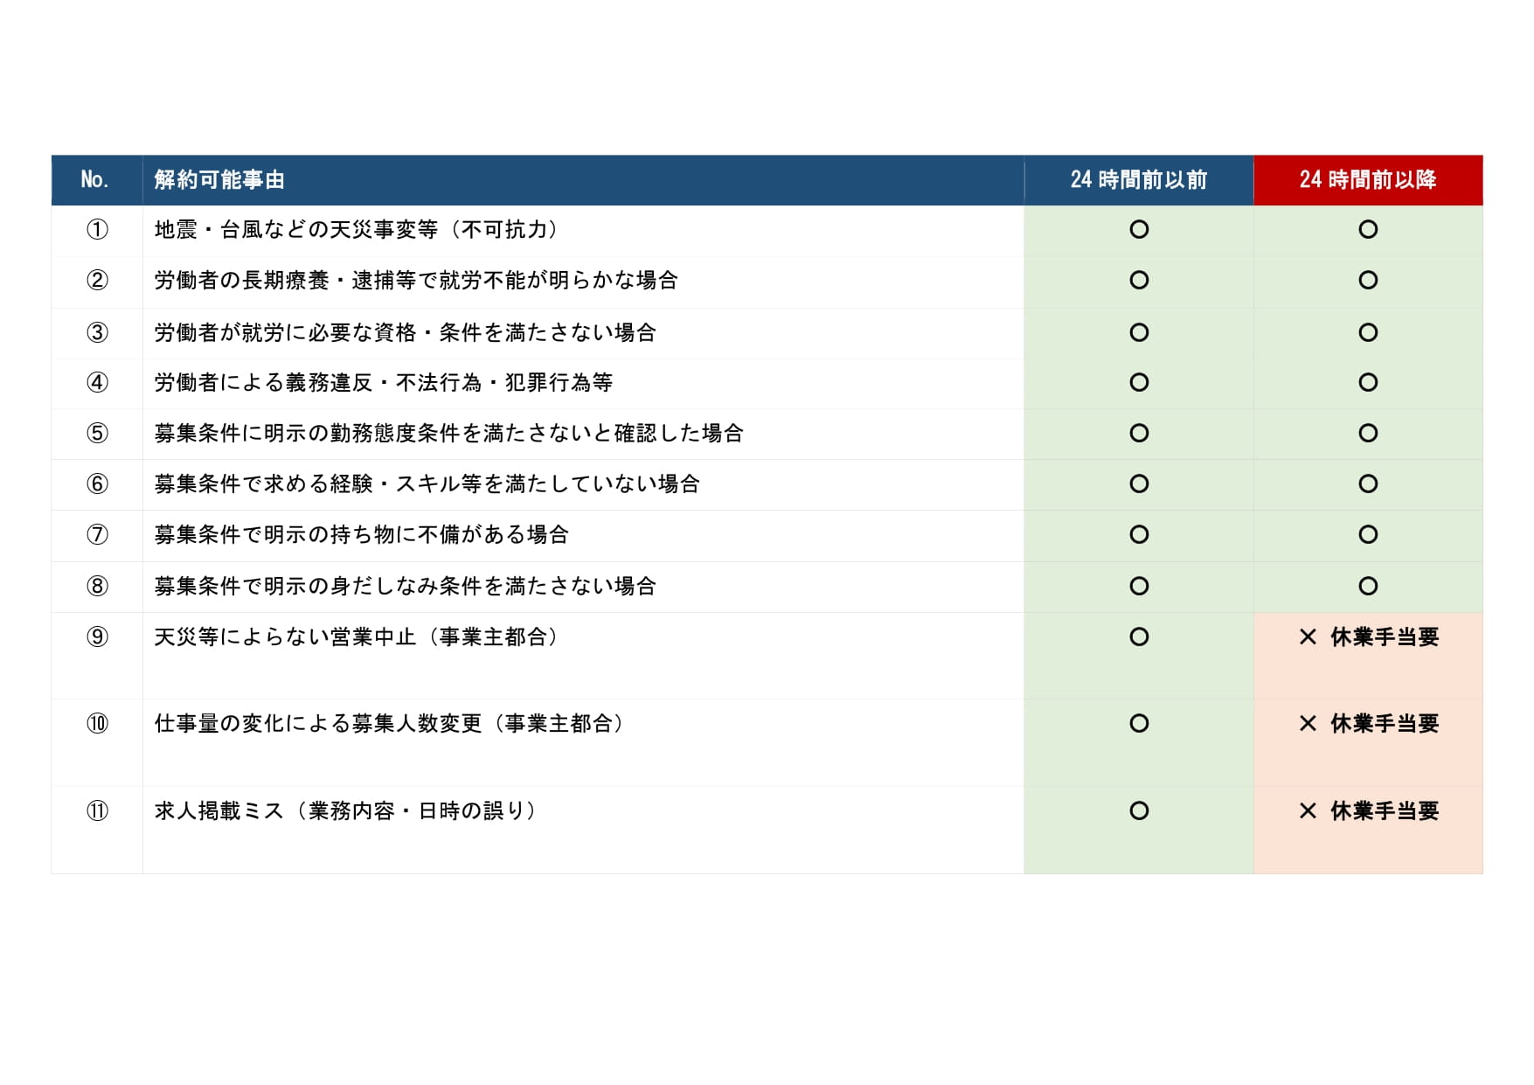Click the × 休業手当要 cell in row ⑨
The height and width of the screenshot is (1085, 1534).
coord(1368,637)
